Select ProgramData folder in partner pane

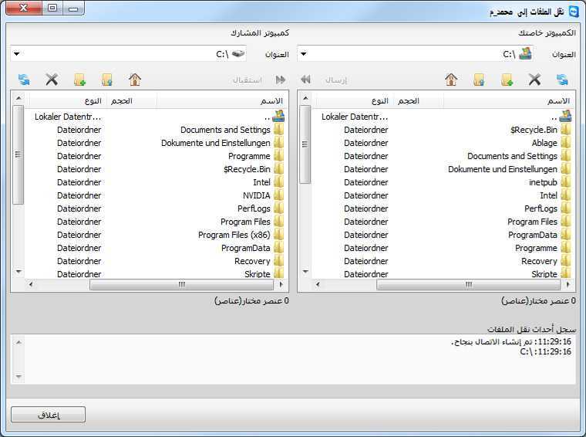[245, 248]
